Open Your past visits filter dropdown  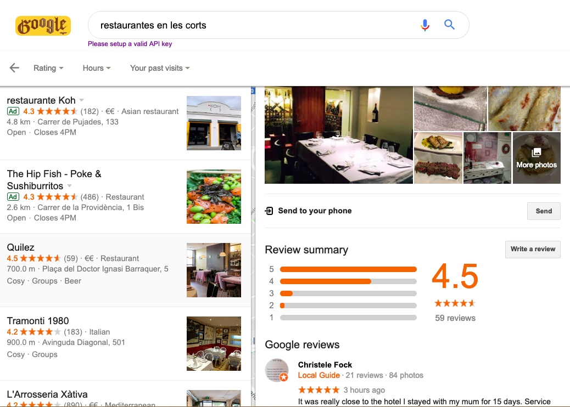coord(160,68)
